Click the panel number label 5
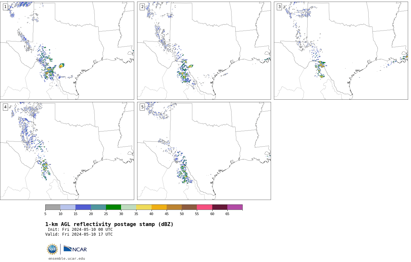 point(142,107)
